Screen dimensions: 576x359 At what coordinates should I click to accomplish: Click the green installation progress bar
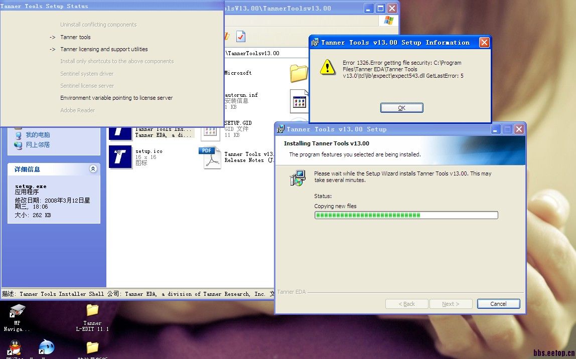(406, 215)
